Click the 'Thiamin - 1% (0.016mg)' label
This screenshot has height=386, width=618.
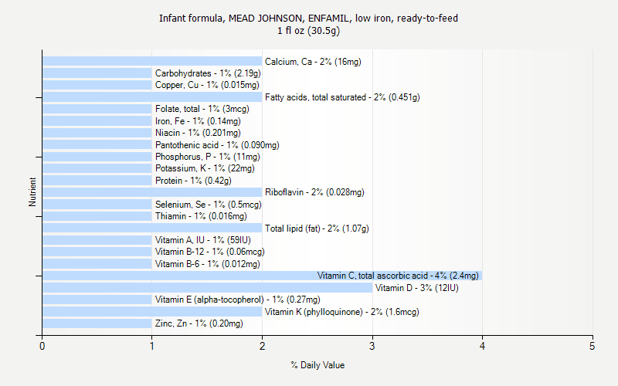tap(201, 216)
